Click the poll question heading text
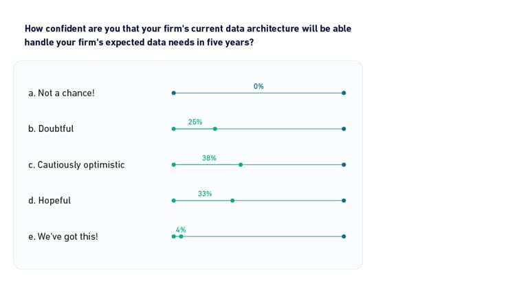Viewport: 528px width, 297px height. point(188,35)
